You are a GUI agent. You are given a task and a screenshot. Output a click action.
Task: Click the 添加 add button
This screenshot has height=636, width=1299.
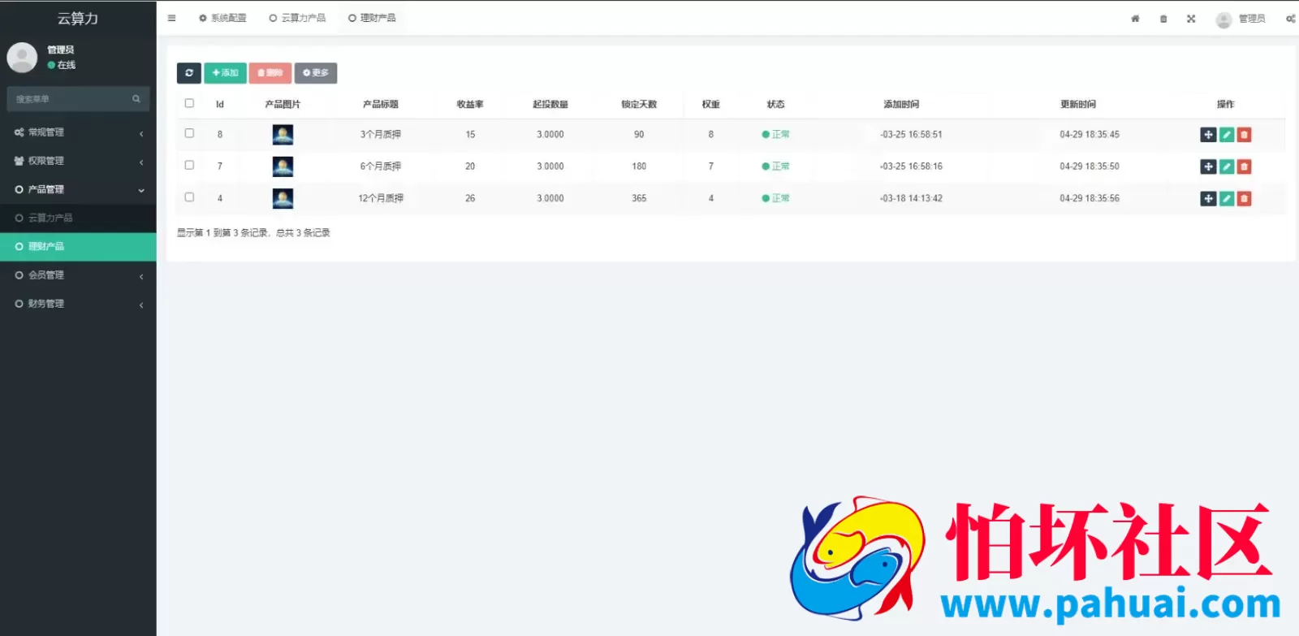pyautogui.click(x=225, y=73)
